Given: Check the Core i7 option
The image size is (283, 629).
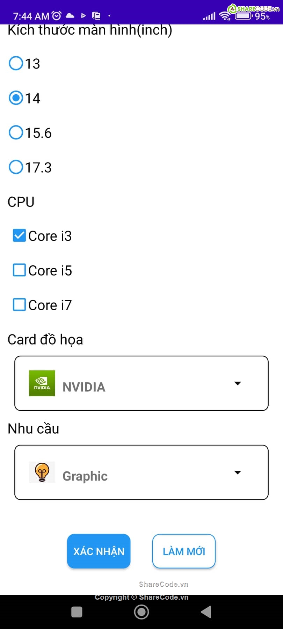Looking at the screenshot, I should (19, 305).
